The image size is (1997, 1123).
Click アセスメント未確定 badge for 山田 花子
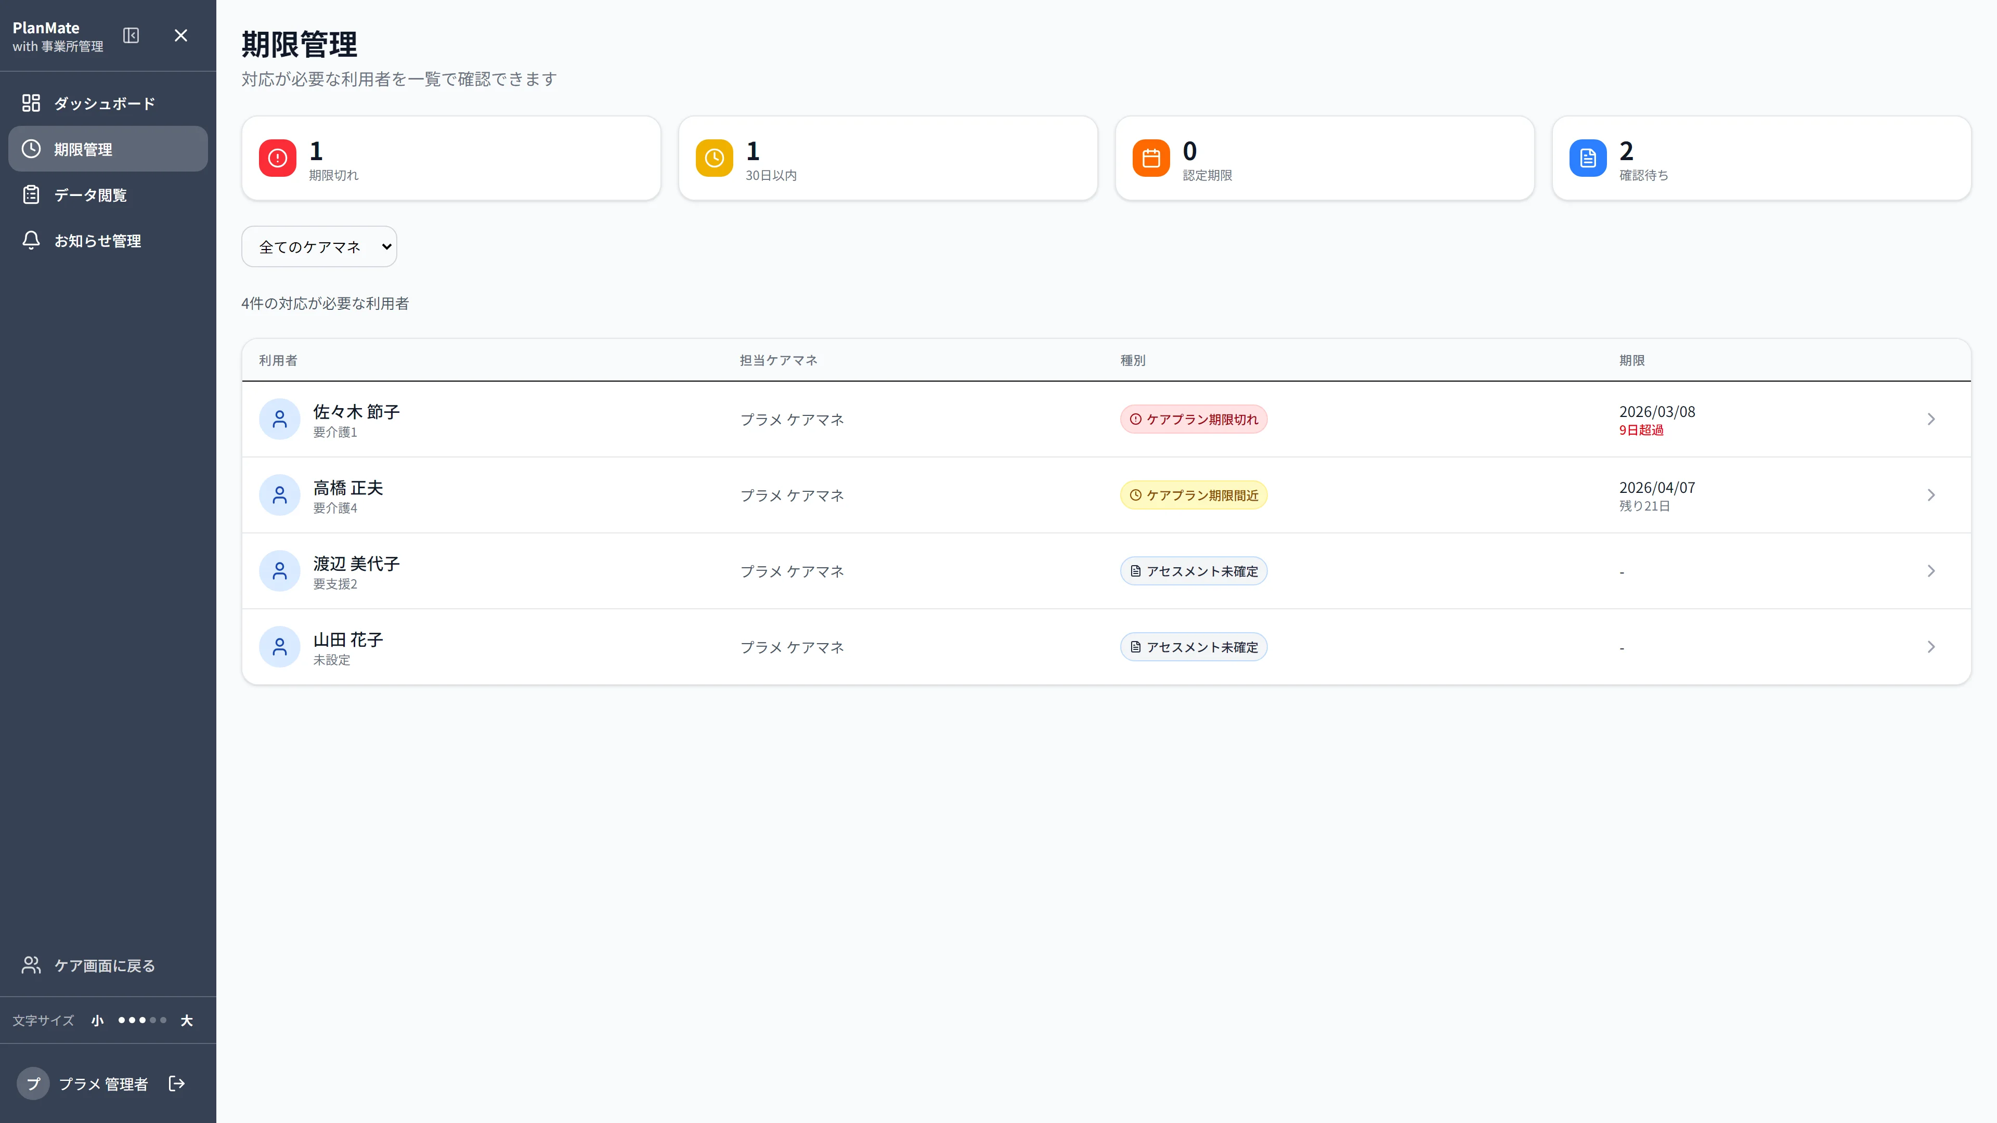point(1194,647)
